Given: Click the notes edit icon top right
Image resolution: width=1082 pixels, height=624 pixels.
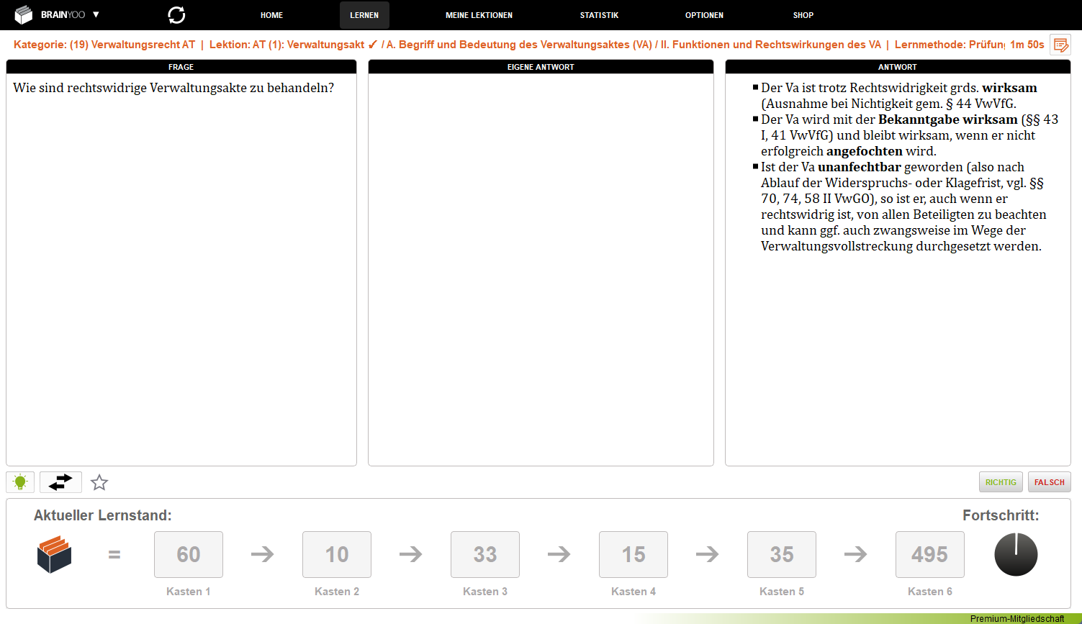Looking at the screenshot, I should (x=1060, y=45).
